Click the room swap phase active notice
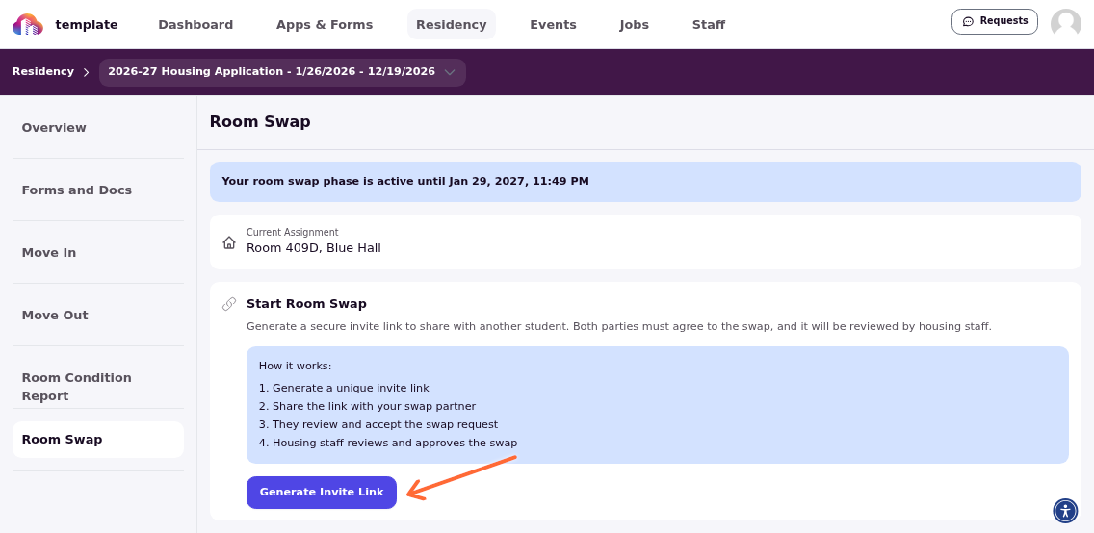 pyautogui.click(x=645, y=182)
